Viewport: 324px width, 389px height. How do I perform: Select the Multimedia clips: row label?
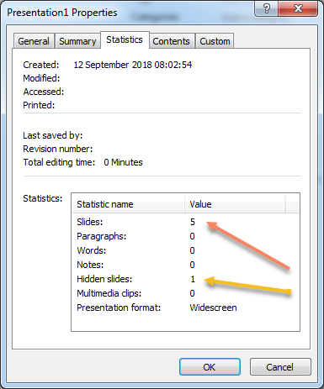109,293
